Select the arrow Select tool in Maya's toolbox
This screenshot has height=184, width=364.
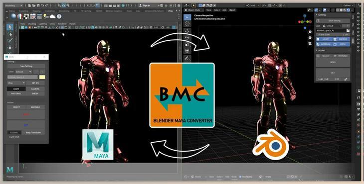pos(10,27)
